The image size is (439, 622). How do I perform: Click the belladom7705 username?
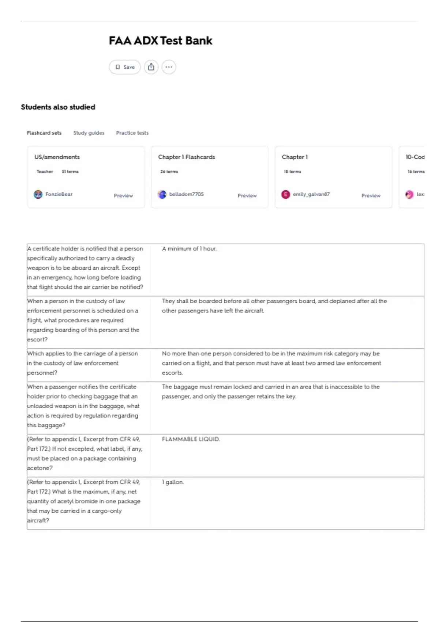187,194
